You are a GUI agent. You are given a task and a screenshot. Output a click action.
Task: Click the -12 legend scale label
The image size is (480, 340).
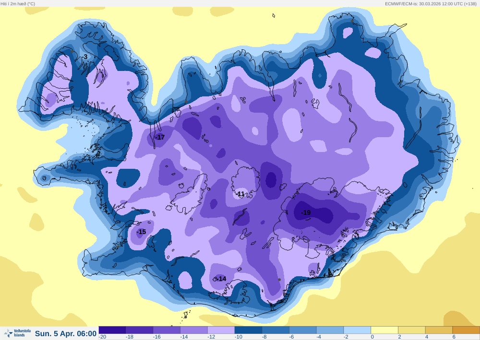point(212,337)
